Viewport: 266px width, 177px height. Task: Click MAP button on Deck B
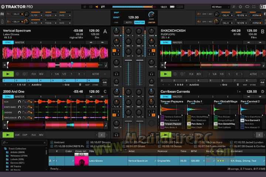point(245,85)
